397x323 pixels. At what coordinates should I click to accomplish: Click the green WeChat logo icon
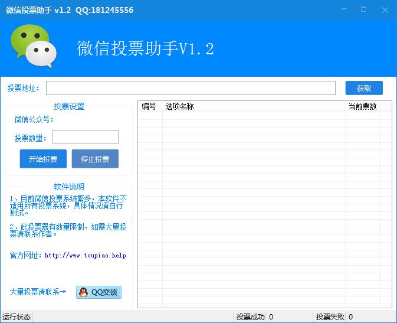33,47
